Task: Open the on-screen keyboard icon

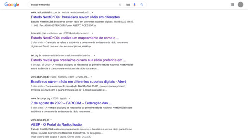Action: point(128,5)
